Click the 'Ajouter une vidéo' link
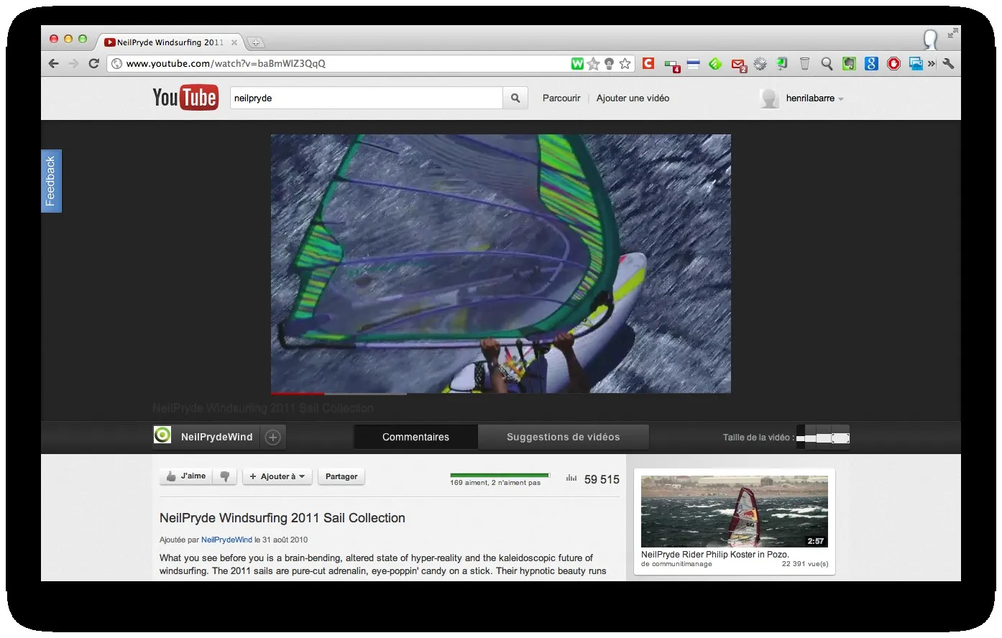The height and width of the screenshot is (638, 1002). click(633, 98)
